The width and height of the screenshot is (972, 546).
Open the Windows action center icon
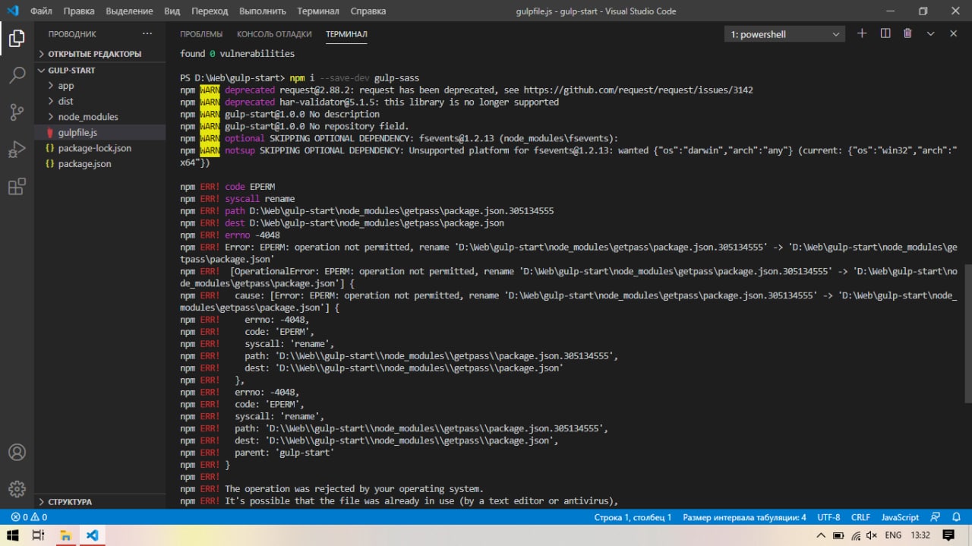click(x=948, y=535)
